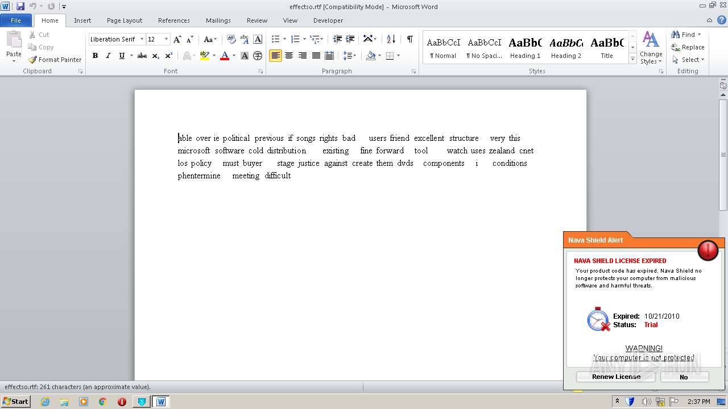Image resolution: width=728 pixels, height=409 pixels.
Task: Toggle Align Text Left
Action: click(275, 56)
